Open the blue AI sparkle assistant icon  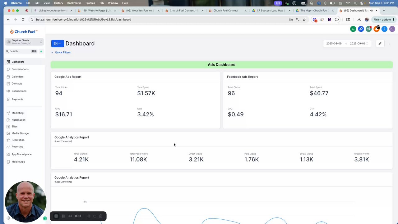(x=361, y=29)
